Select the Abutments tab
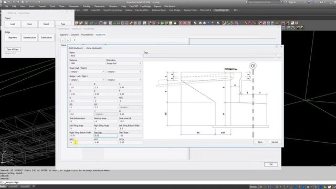Viewport: 336px width, 189px height. tap(100, 35)
